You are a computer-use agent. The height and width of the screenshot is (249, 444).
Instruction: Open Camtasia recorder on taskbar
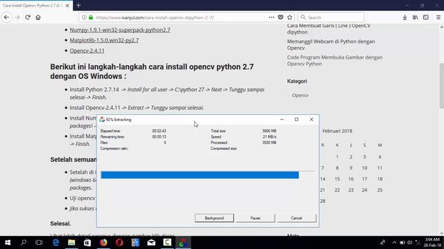[167, 243]
